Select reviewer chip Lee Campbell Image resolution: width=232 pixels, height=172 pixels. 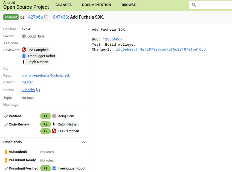36,50
